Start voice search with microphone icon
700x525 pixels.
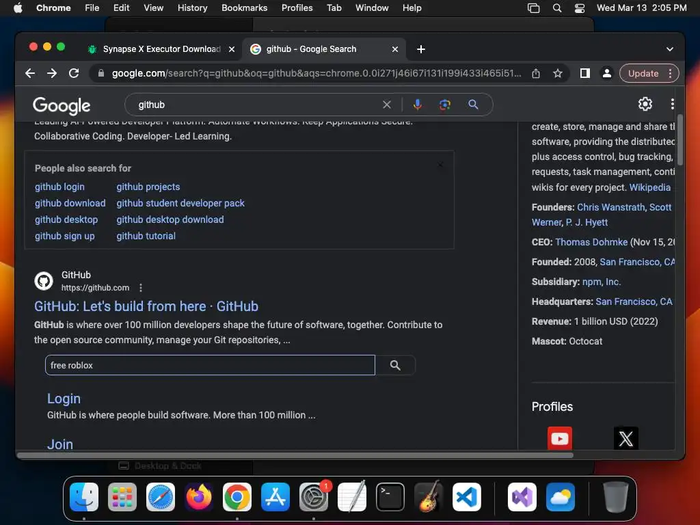418,105
